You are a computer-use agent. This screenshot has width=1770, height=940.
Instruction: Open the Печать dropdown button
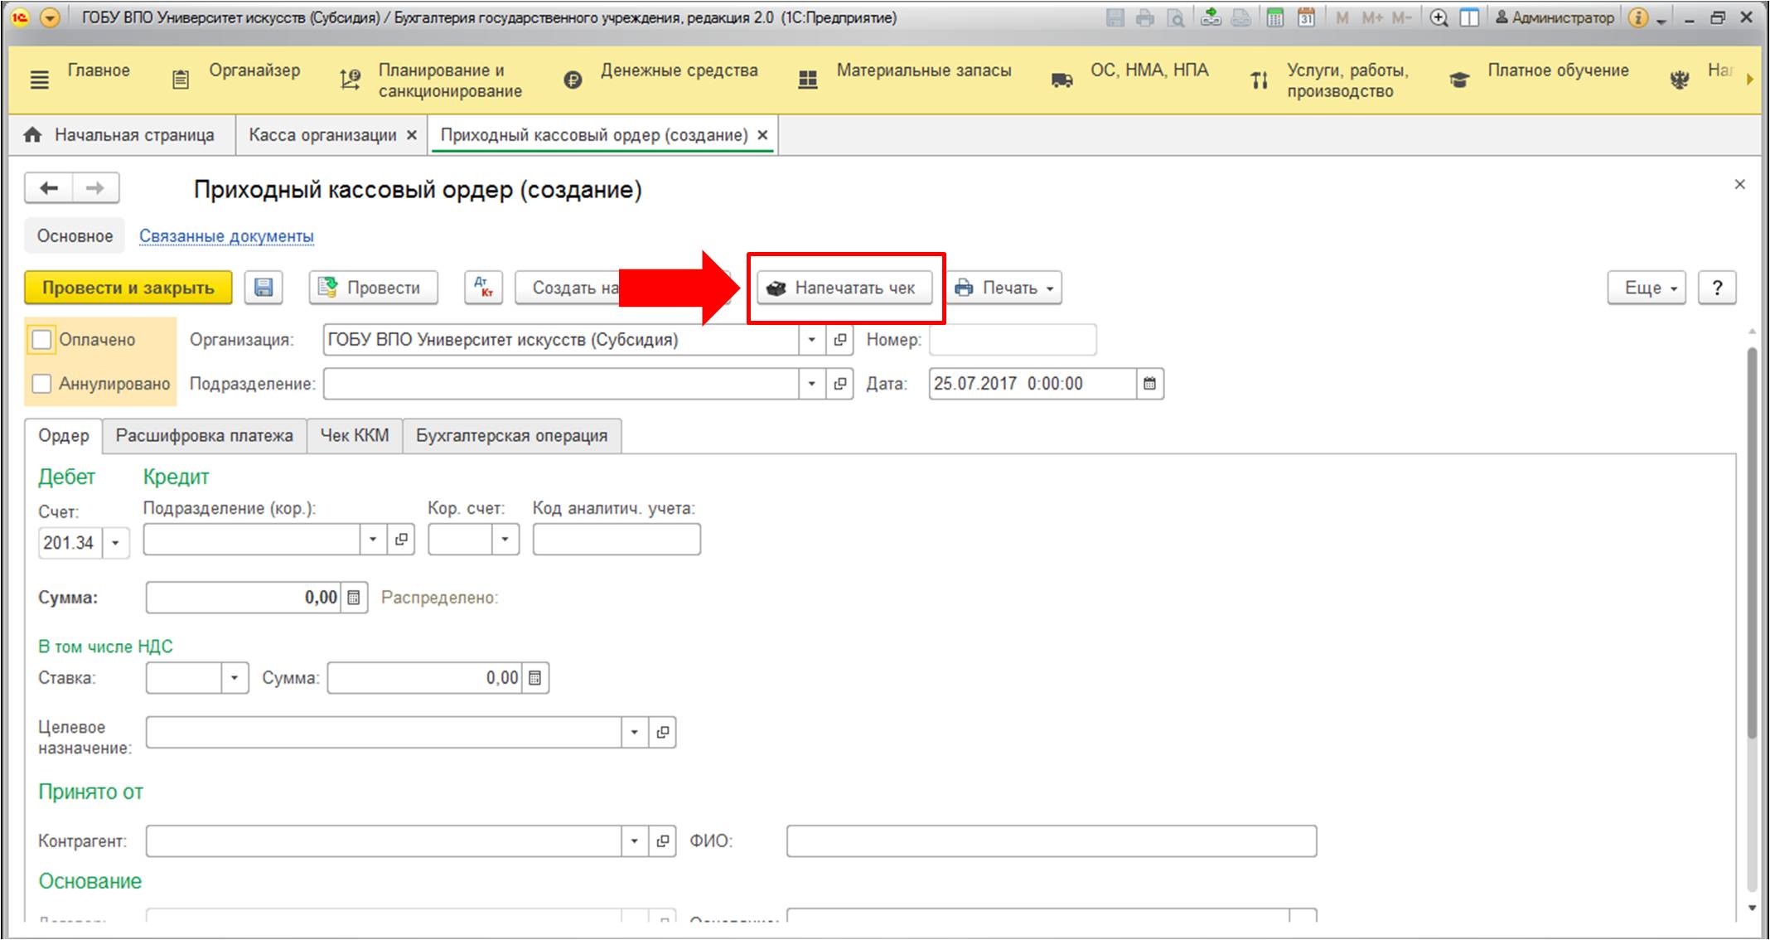[x=1004, y=288]
